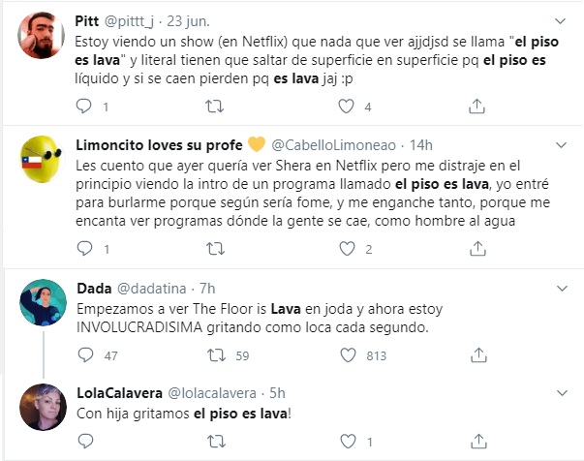Image resolution: width=584 pixels, height=461 pixels.
Task: Reply to Dada's tweet
Action: (83, 355)
